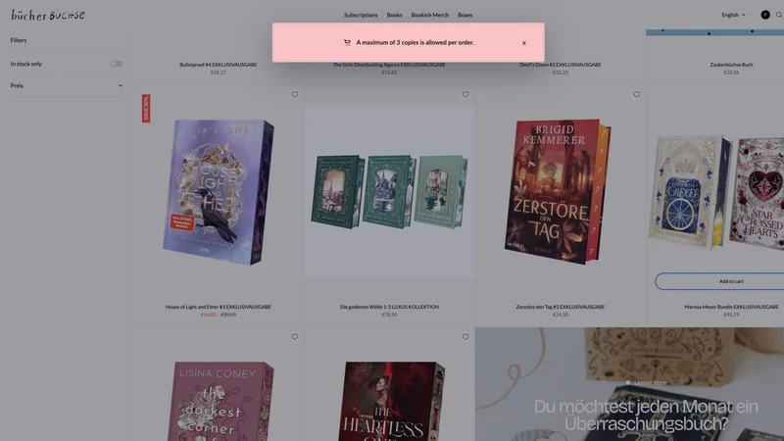Wishlist Die goldenen Wölfe heart icon
The width and height of the screenshot is (784, 441).
pos(465,94)
